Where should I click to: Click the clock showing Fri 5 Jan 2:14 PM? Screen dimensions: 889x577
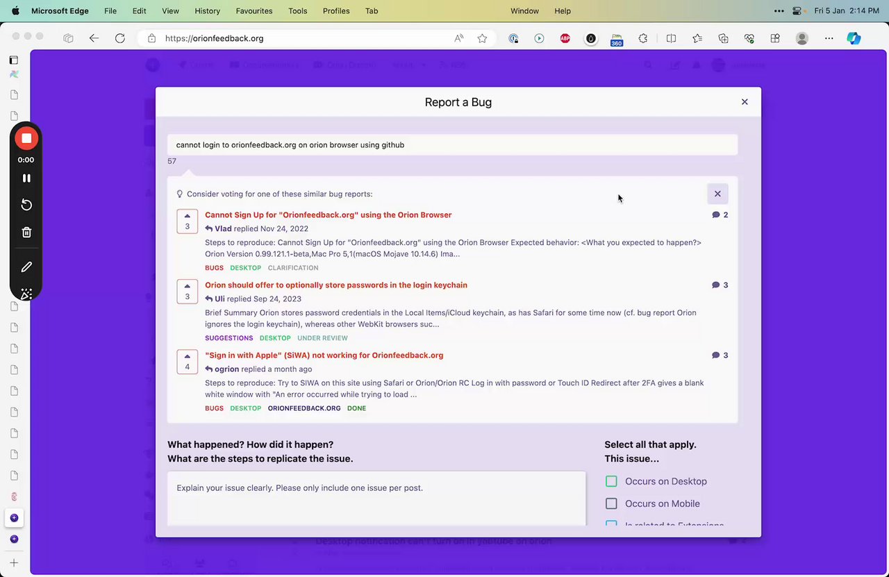pyautogui.click(x=847, y=11)
